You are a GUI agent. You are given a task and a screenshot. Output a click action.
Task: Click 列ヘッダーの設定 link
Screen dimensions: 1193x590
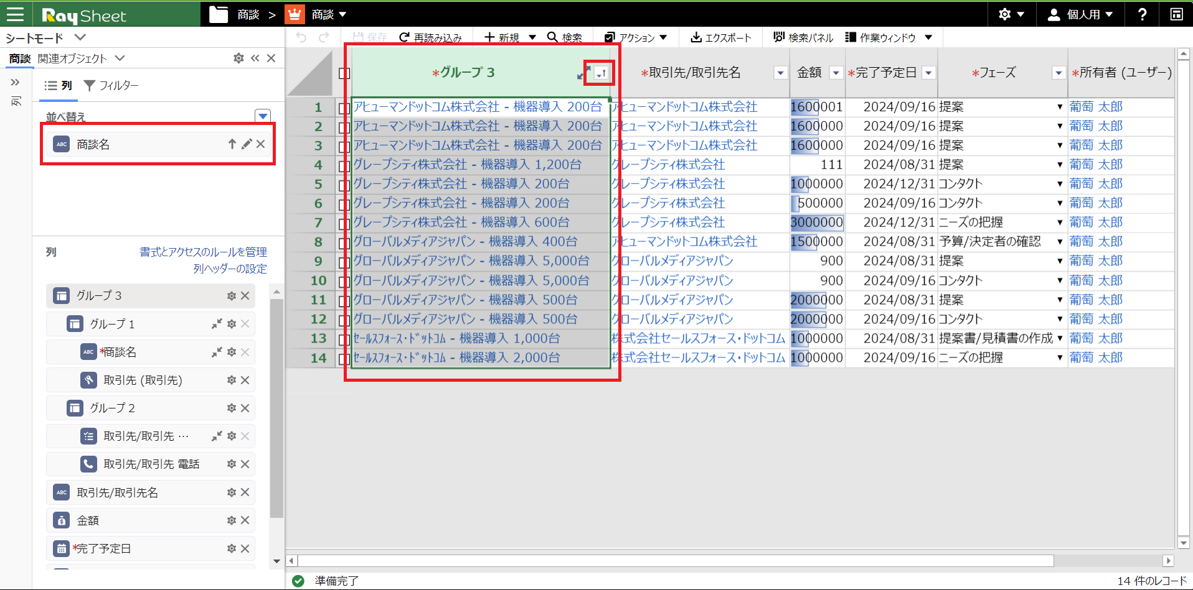click(230, 269)
